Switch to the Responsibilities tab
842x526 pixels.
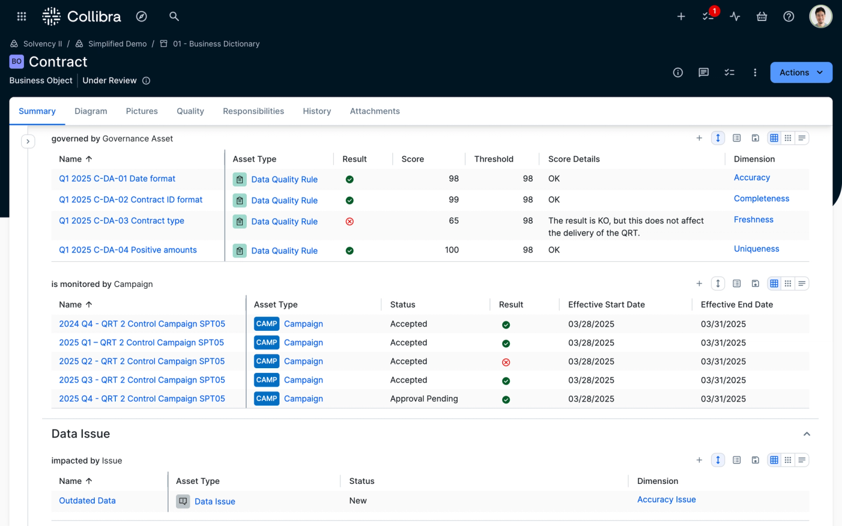[x=253, y=111]
